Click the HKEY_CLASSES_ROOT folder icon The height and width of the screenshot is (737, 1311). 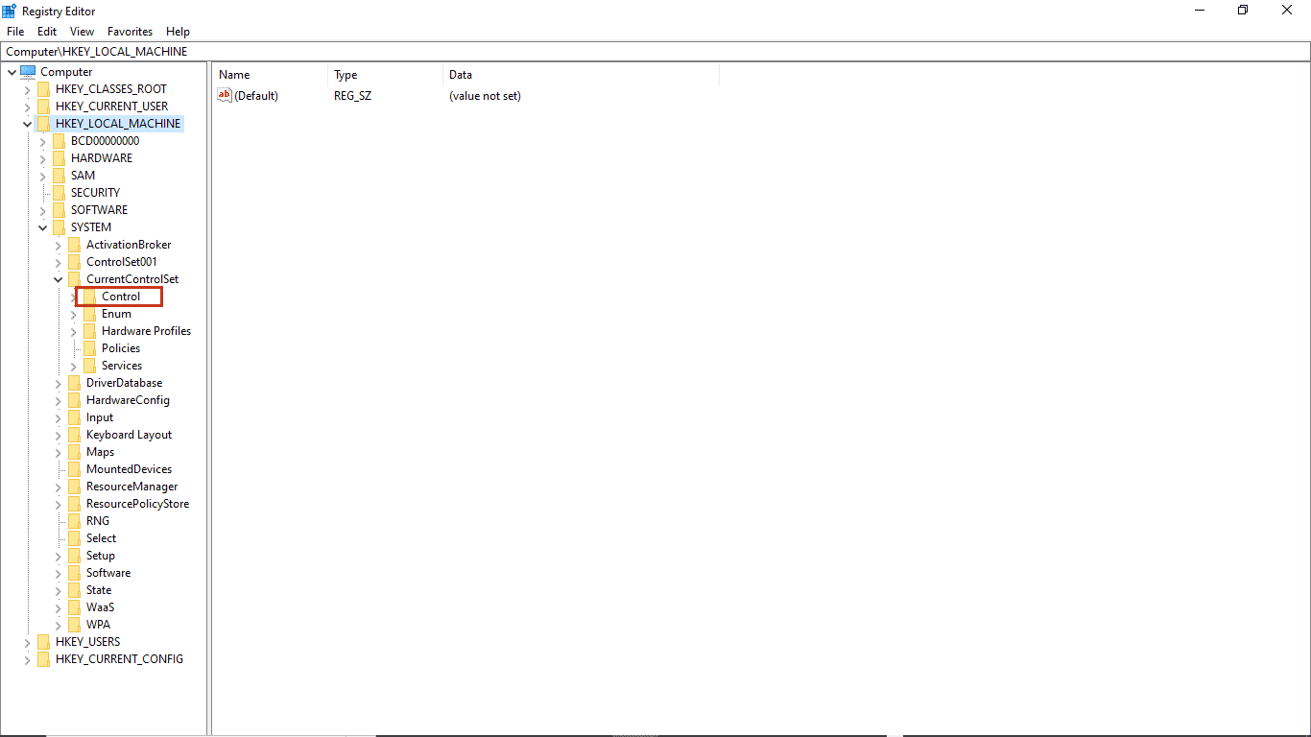43,89
